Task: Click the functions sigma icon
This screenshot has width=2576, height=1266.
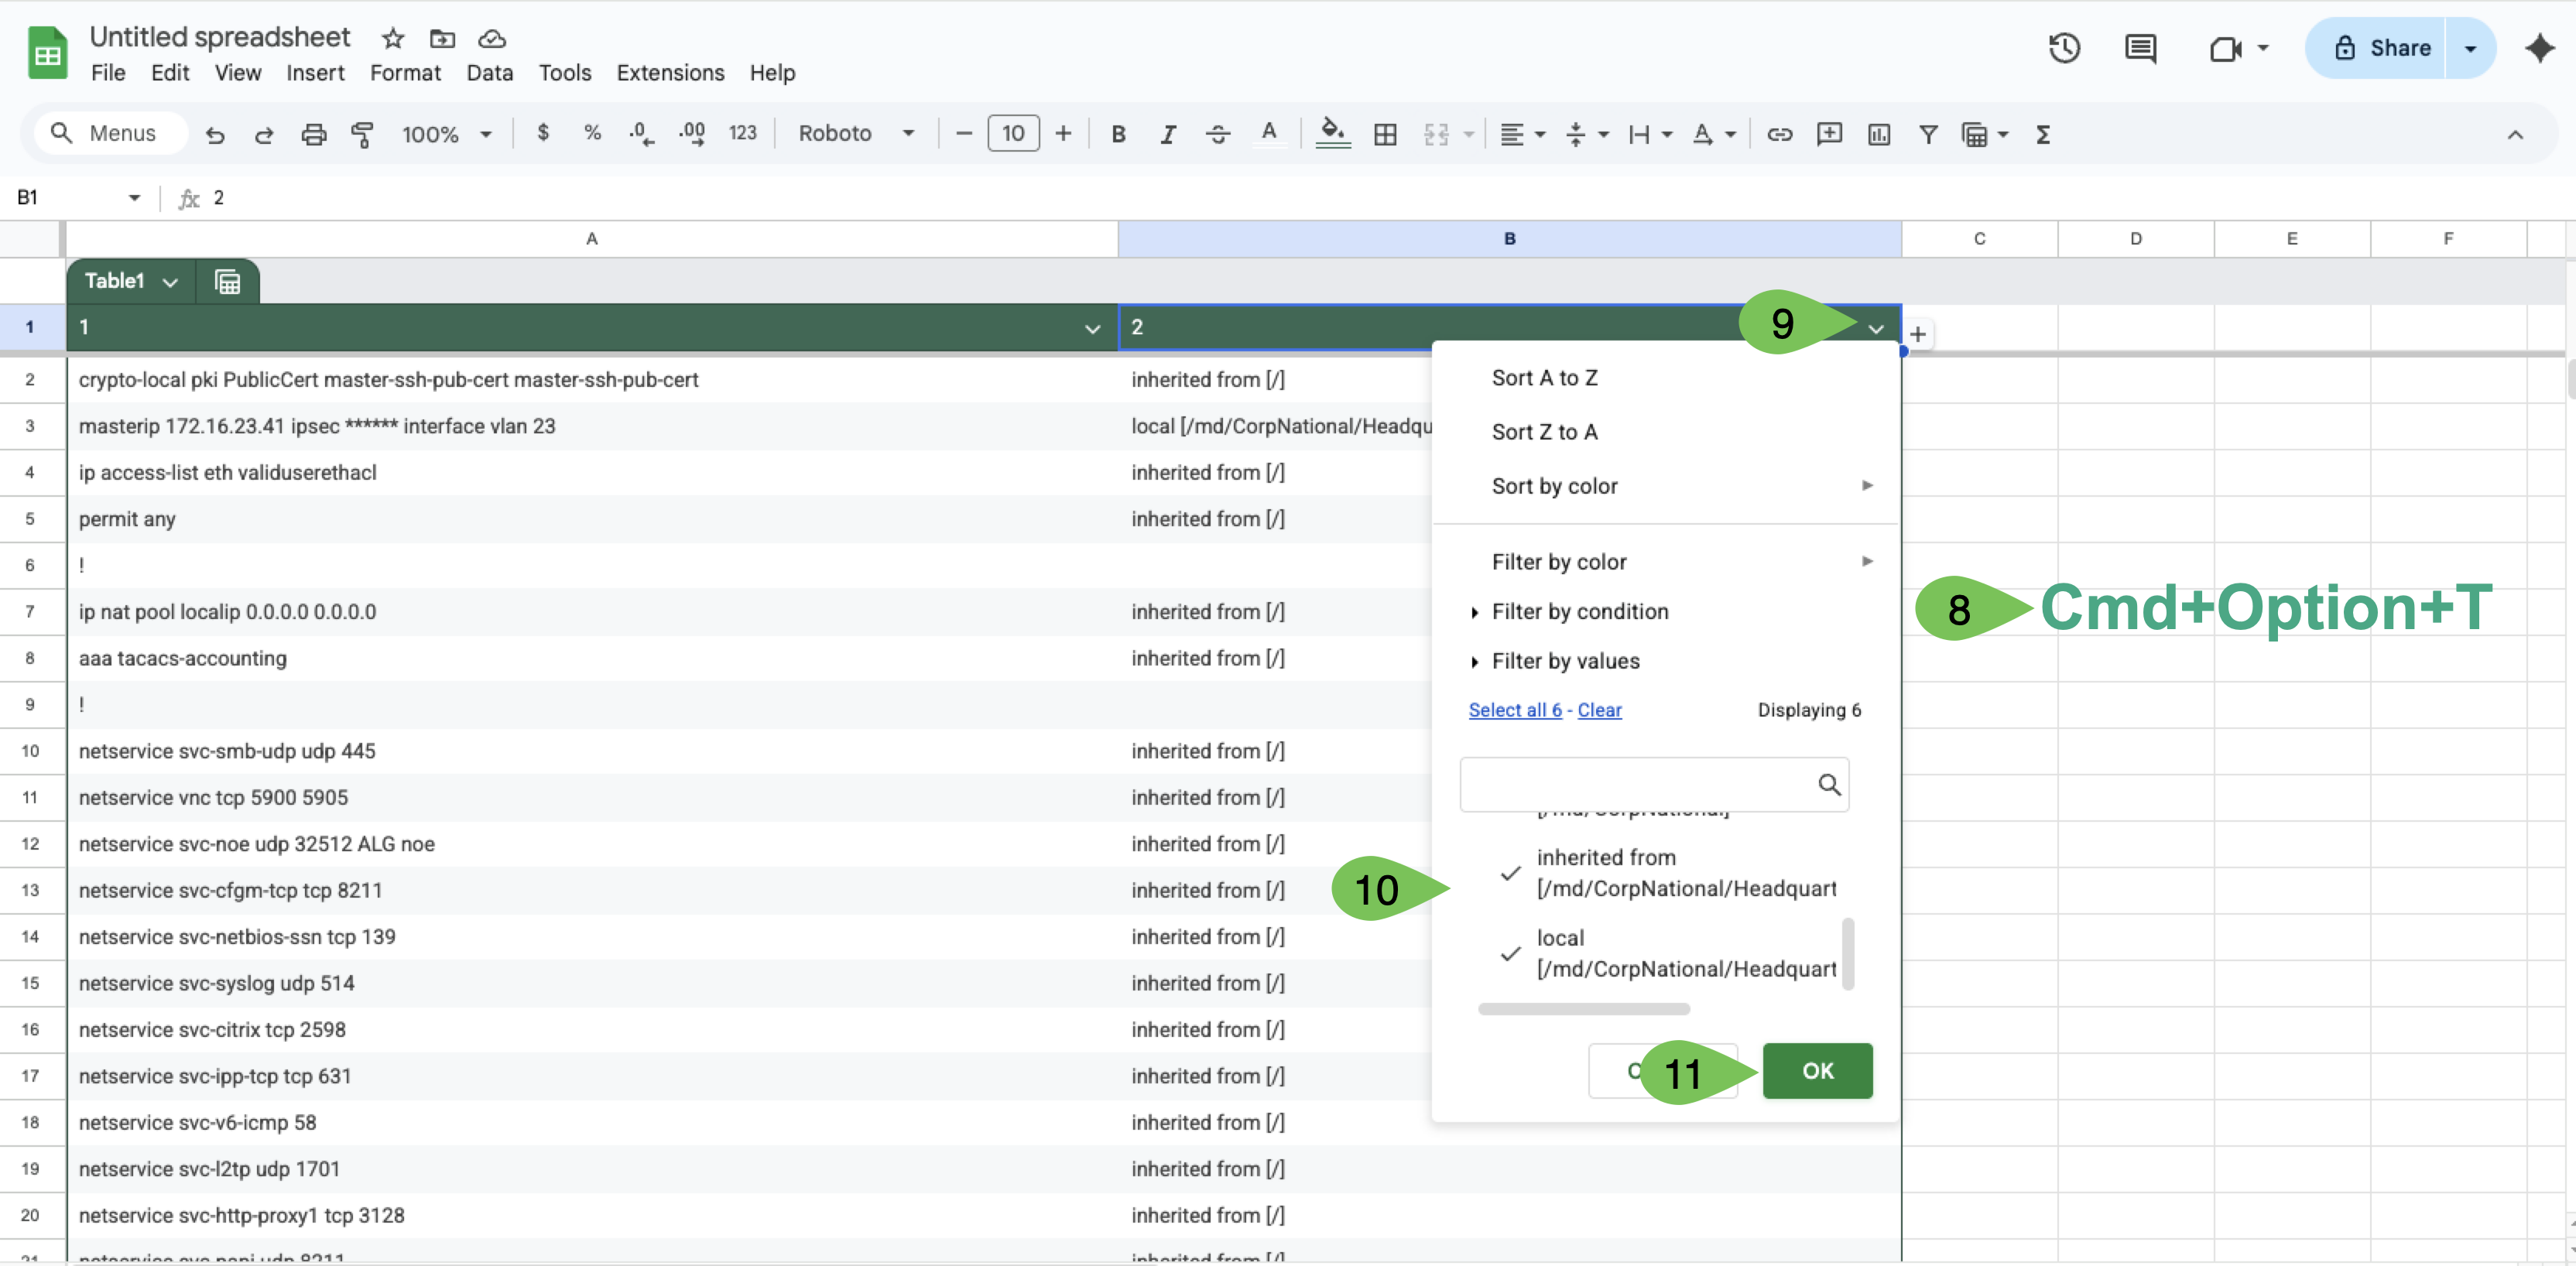Action: (x=2043, y=134)
